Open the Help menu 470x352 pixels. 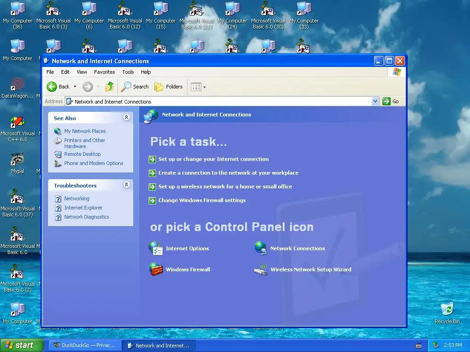click(x=145, y=72)
